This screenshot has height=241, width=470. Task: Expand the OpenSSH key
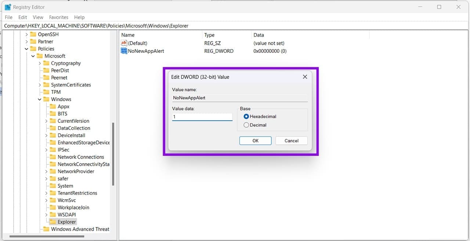coord(26,34)
